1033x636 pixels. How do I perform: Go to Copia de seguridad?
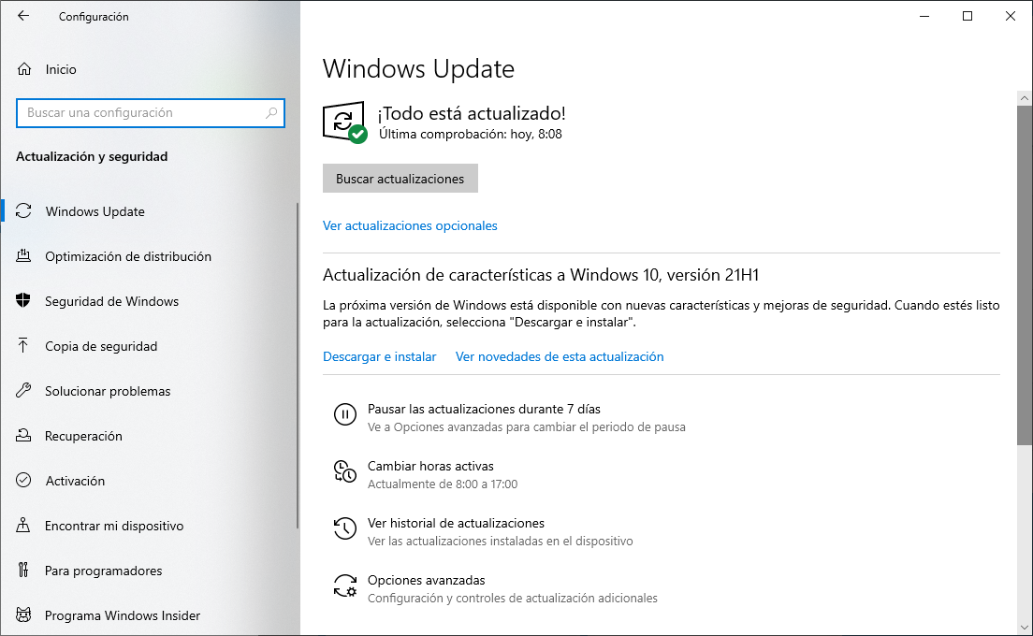101,346
